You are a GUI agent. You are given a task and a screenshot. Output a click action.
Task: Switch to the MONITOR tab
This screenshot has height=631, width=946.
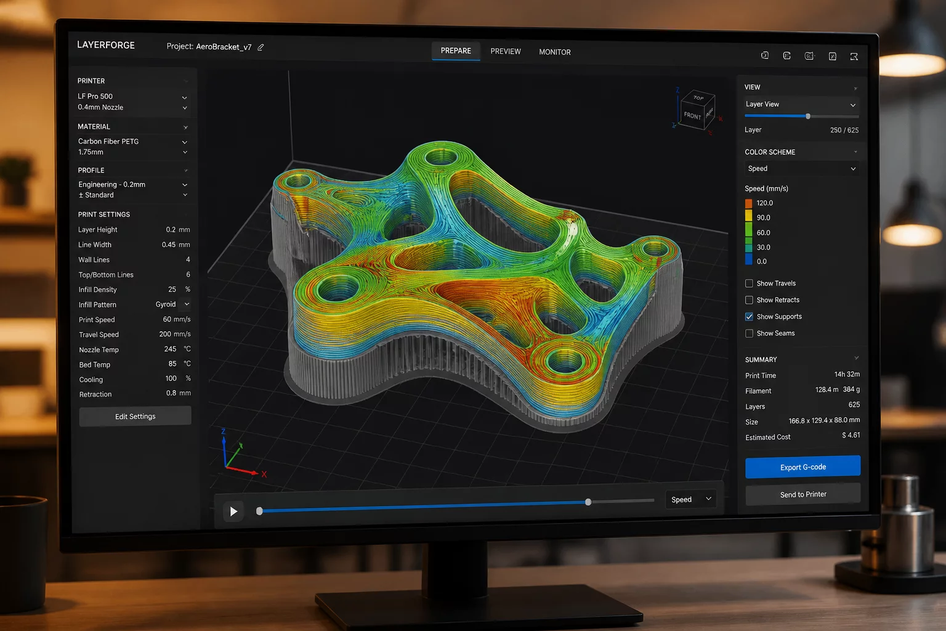click(555, 52)
